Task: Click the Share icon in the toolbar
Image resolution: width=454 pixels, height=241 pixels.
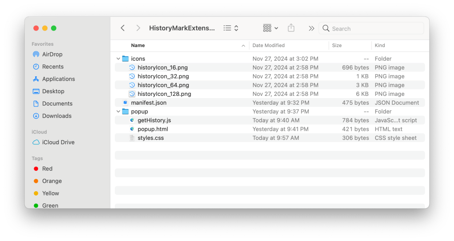Action: (291, 28)
